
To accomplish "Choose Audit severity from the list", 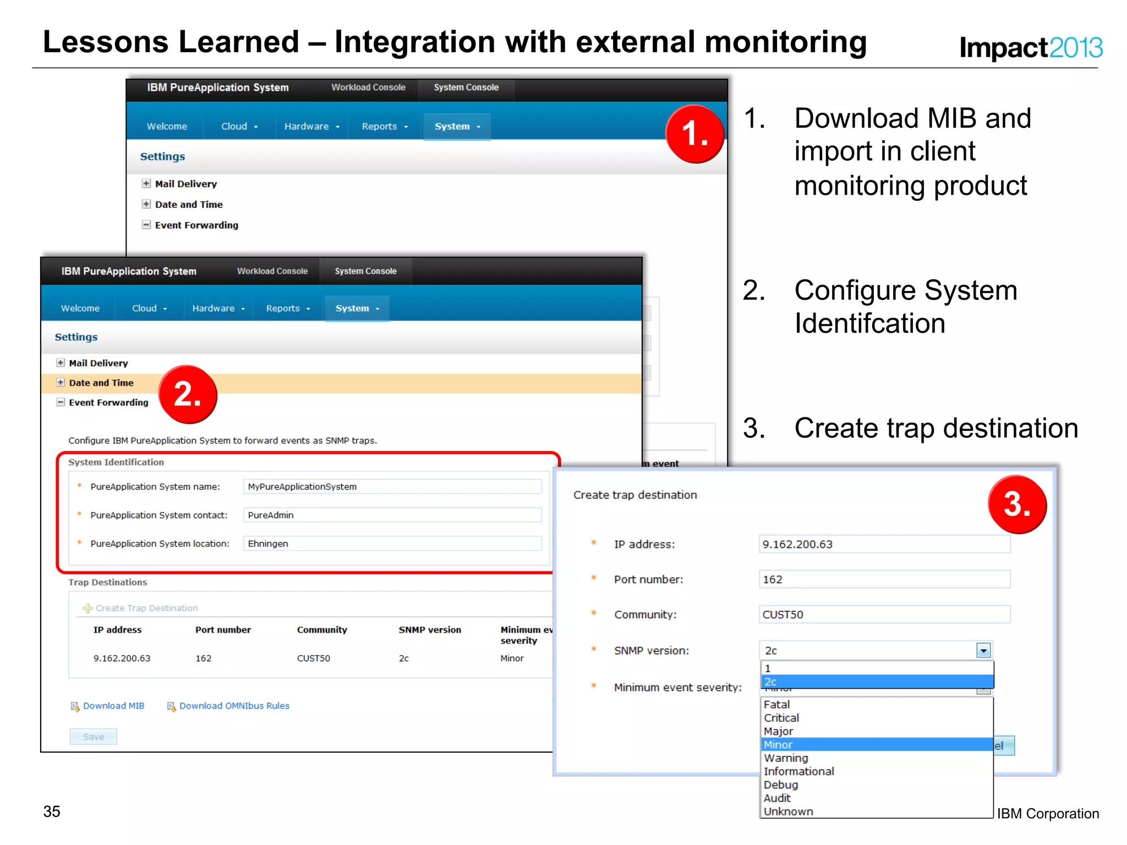I will (877, 798).
